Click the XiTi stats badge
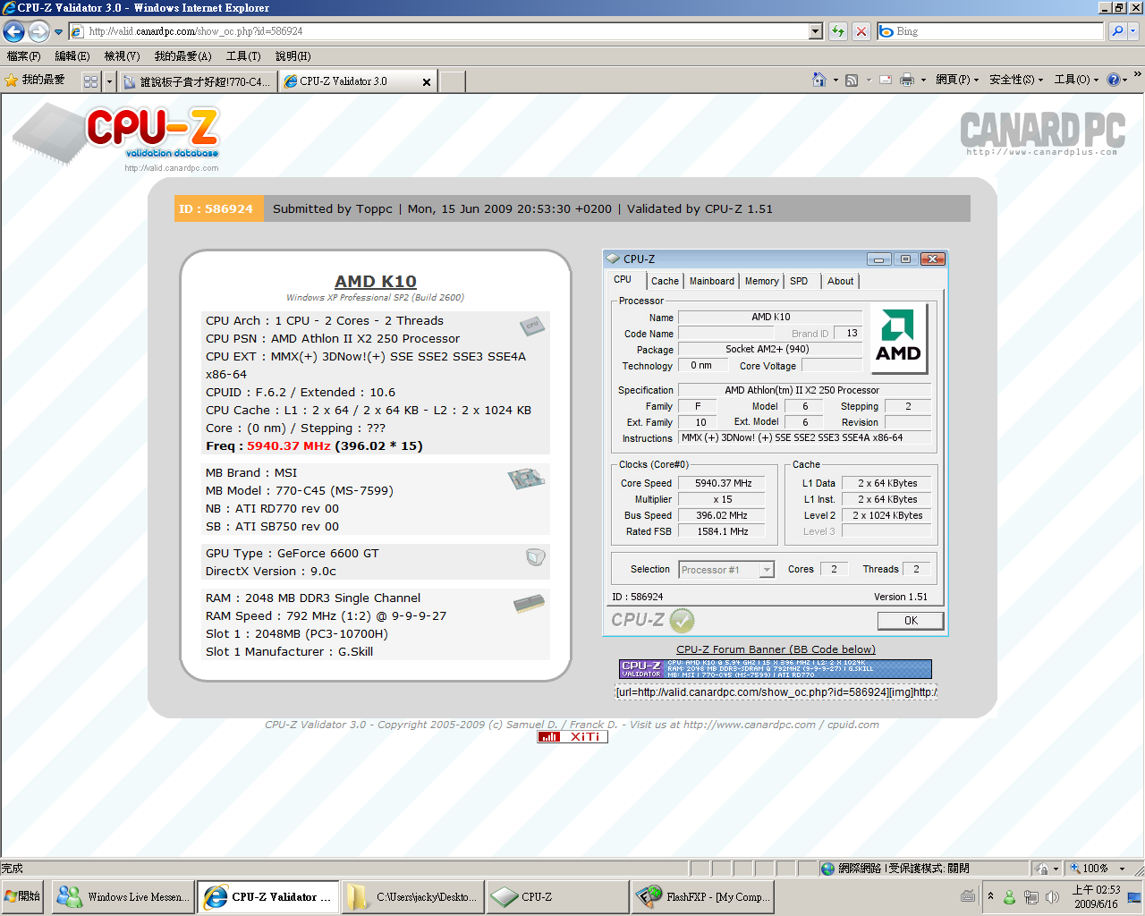The image size is (1145, 916). pos(572,737)
